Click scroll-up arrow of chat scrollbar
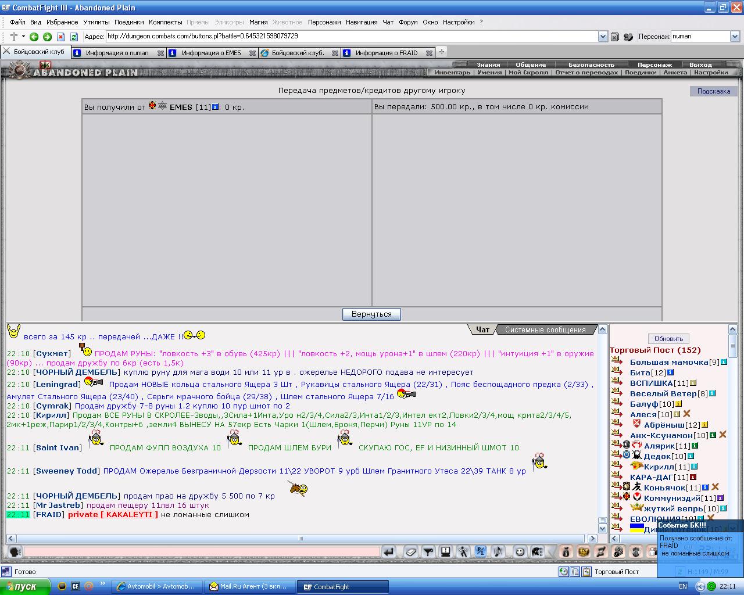Screen dimensions: 744x595 tap(603, 329)
